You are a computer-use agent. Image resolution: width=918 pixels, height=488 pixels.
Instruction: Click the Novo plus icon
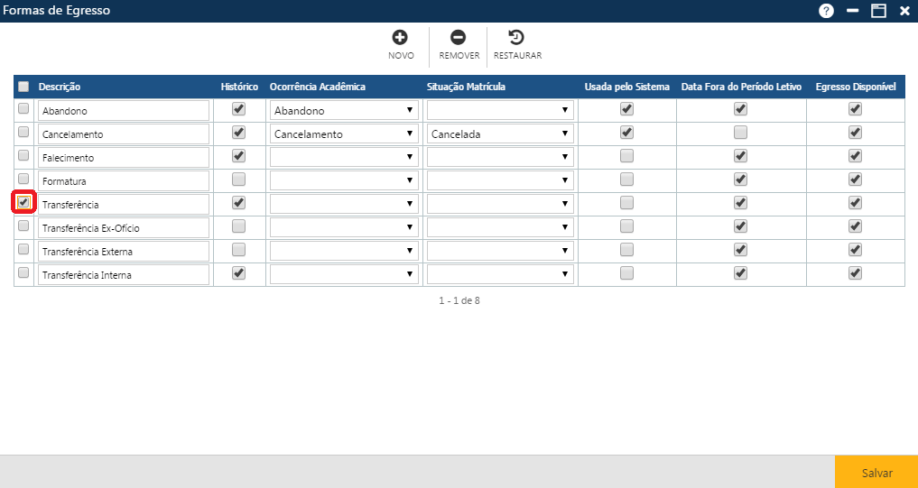pyautogui.click(x=400, y=38)
